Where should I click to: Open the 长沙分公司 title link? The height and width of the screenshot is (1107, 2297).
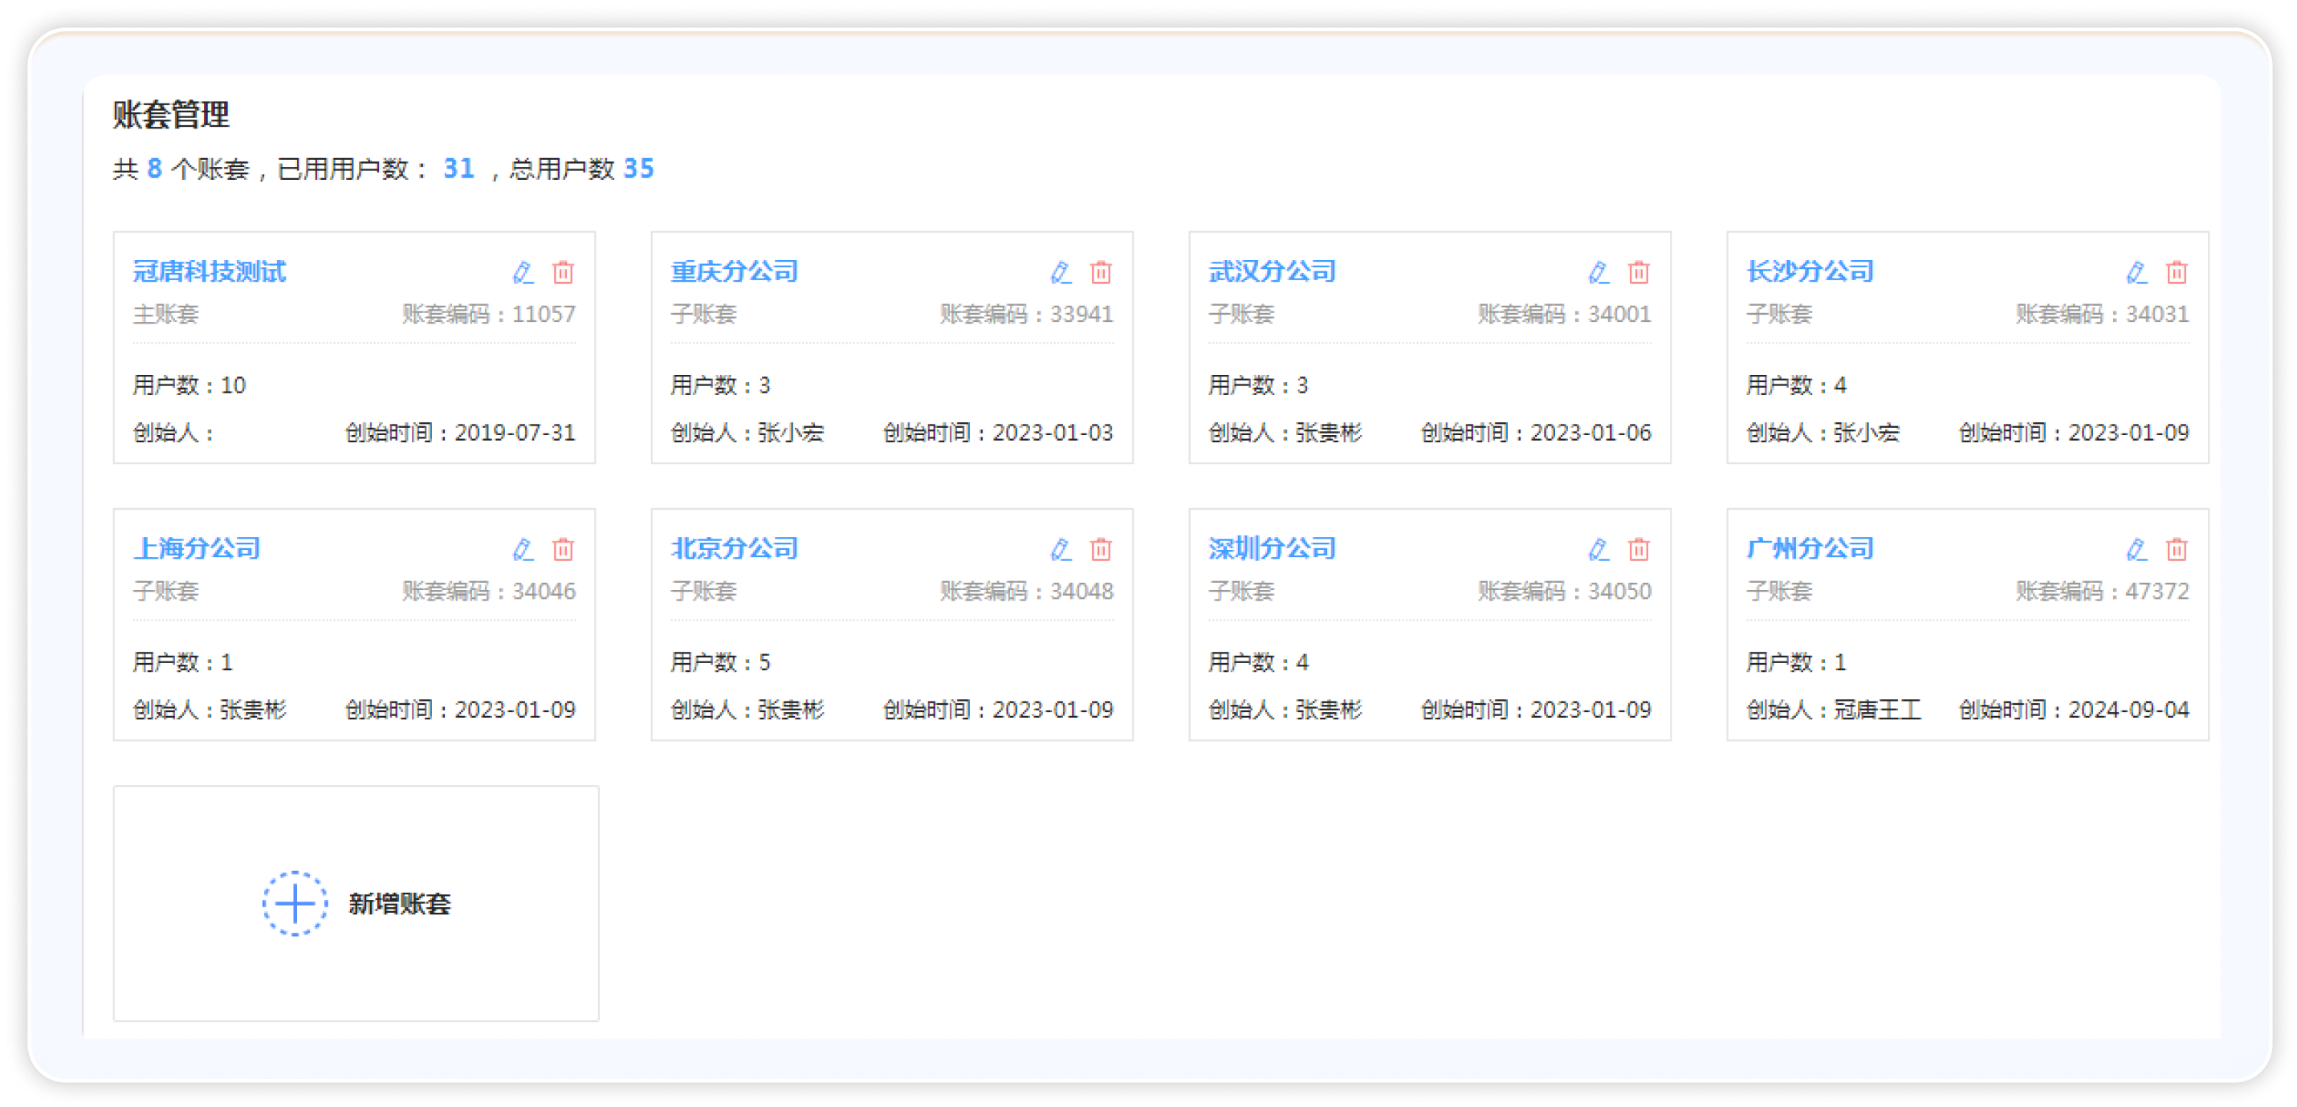(1809, 271)
